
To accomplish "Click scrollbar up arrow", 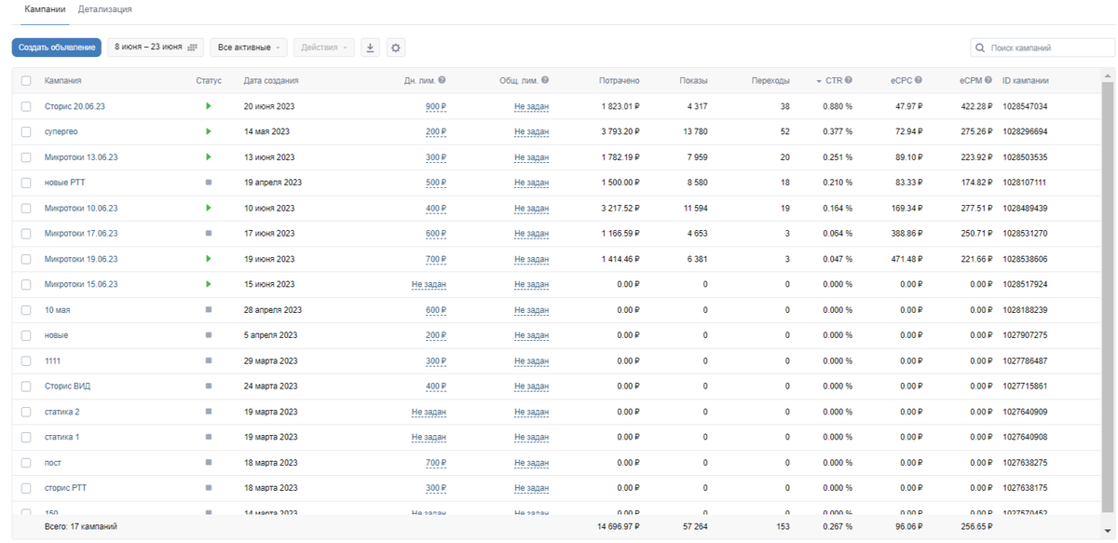I will [x=1108, y=75].
